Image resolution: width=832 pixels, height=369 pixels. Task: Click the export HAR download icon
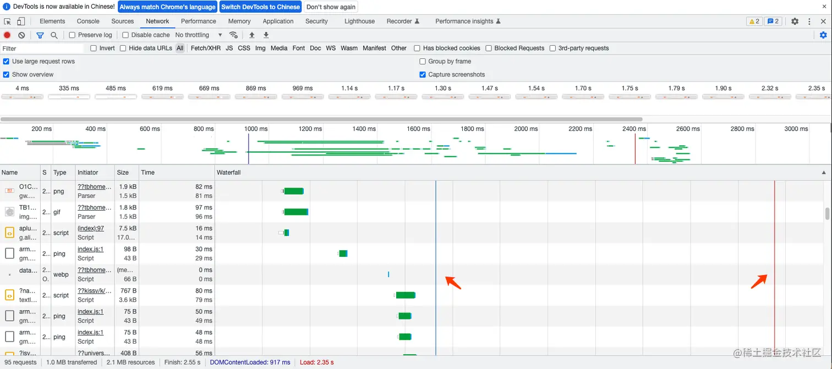266,35
